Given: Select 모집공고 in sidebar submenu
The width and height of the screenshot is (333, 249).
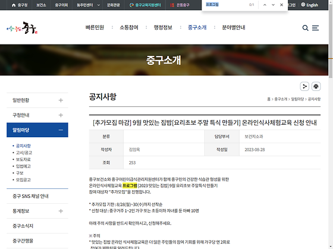Looking at the screenshot, I should [x=23, y=180].
